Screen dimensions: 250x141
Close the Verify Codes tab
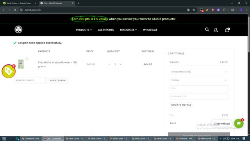pos(36,3)
